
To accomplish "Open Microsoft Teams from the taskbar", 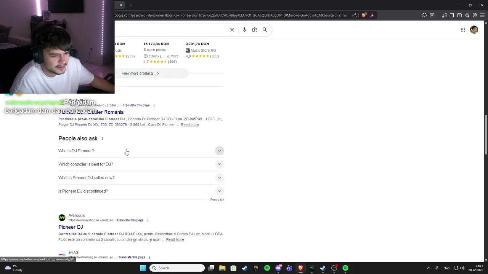I will [289, 268].
